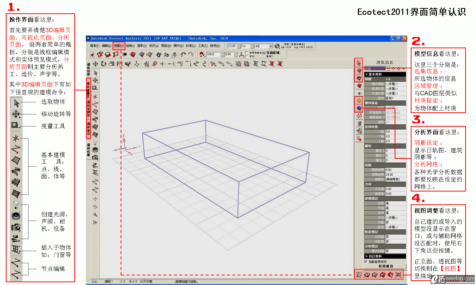Image resolution: width=476 pixels, height=285 pixels.
Task: Select the Rotate tool in top toolbar
Action: click(104, 64)
